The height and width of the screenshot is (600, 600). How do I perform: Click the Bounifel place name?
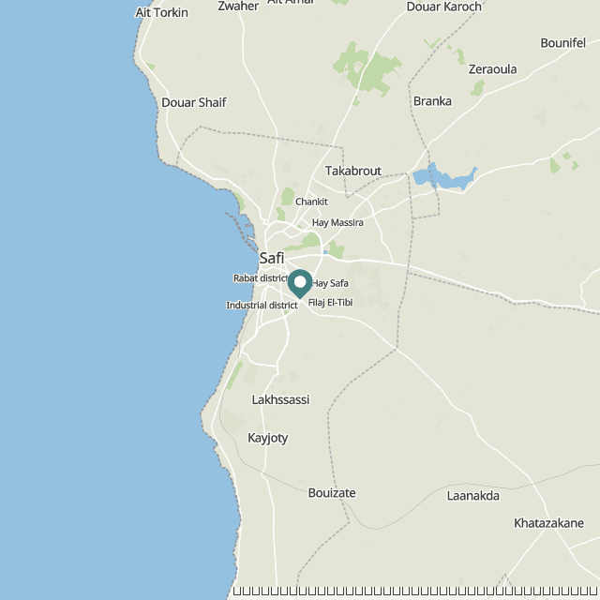(562, 43)
